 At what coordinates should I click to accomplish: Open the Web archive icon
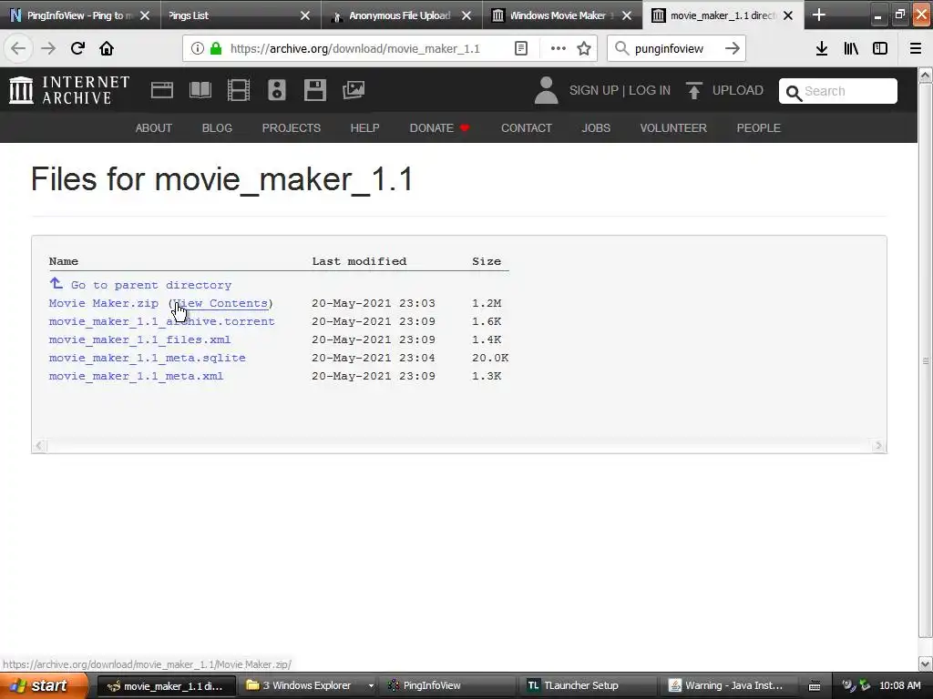(162, 90)
